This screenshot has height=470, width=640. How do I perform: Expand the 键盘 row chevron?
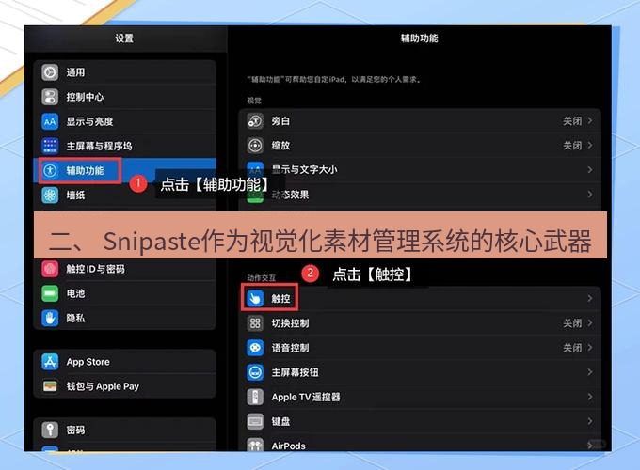(590, 421)
